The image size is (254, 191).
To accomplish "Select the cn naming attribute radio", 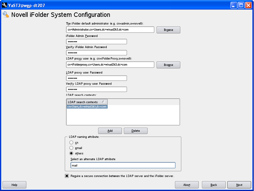I will [x=71, y=142].
